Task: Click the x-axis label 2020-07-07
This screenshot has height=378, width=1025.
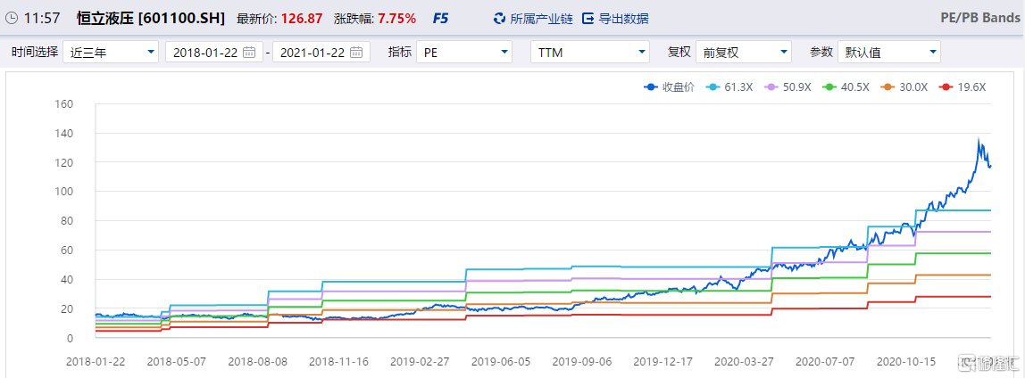Action: point(823,361)
